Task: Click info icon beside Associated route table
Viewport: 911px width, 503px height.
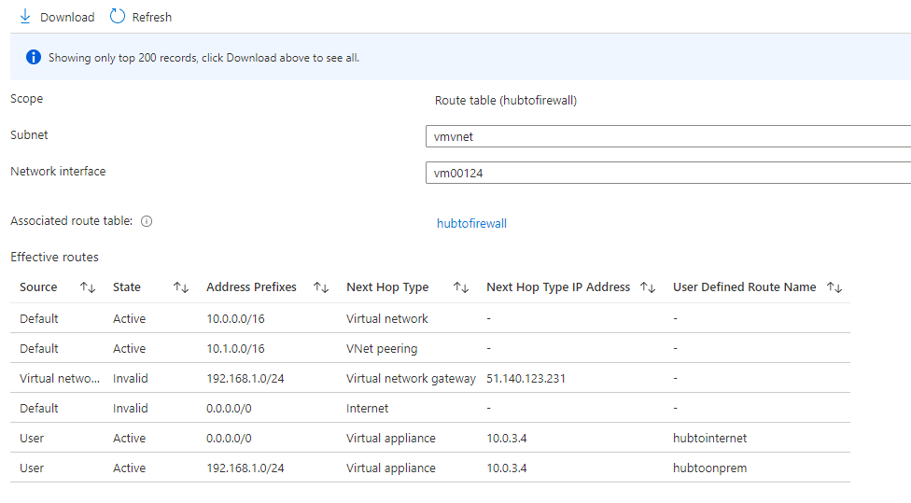Action: coord(147,222)
